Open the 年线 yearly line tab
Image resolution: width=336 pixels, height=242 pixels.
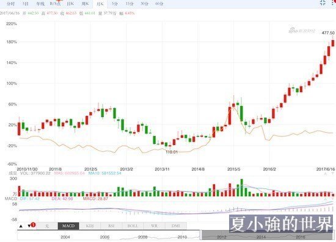(40, 4)
